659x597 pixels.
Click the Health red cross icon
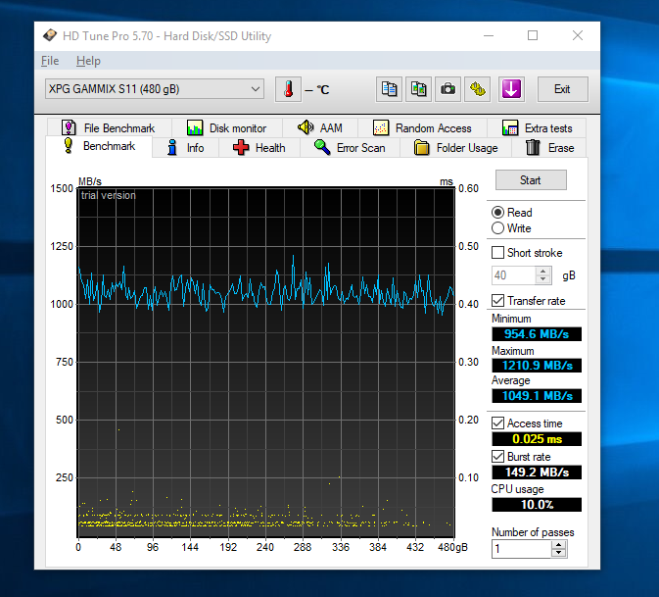pos(241,148)
